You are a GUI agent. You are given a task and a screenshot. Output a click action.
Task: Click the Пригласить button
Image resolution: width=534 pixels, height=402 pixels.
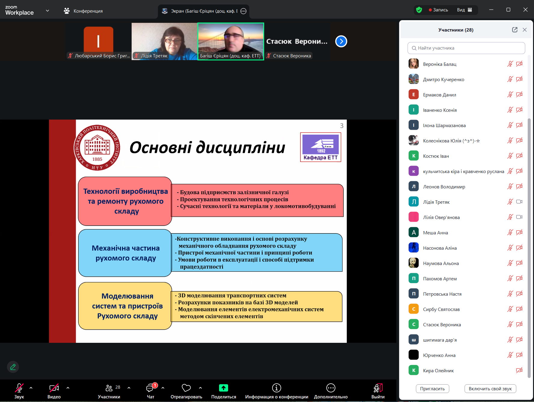coord(432,389)
